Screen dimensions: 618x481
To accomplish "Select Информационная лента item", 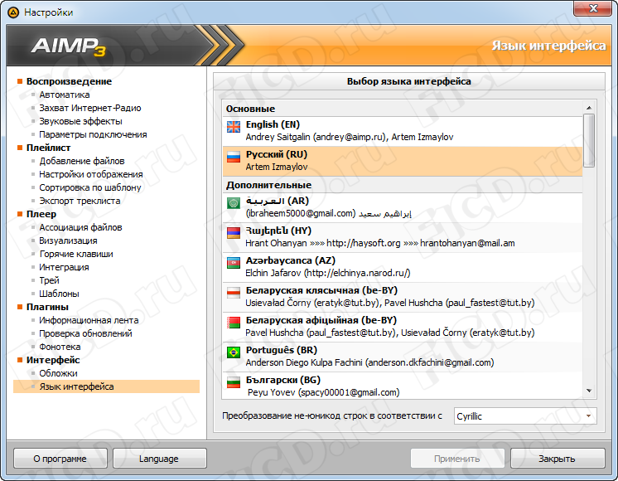I will click(89, 320).
